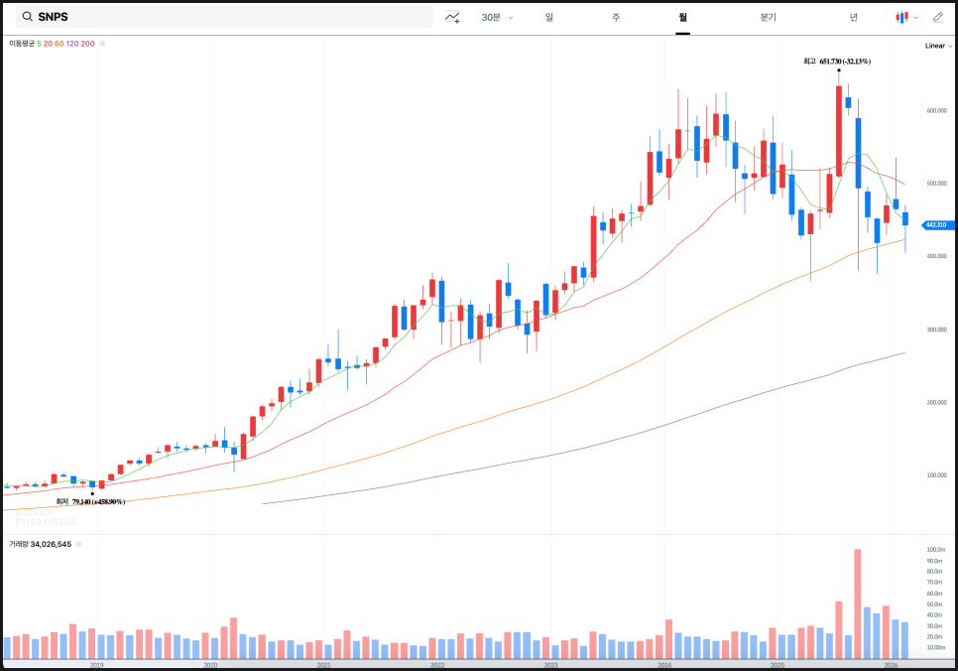Open the add indicator chart icon

(x=452, y=17)
